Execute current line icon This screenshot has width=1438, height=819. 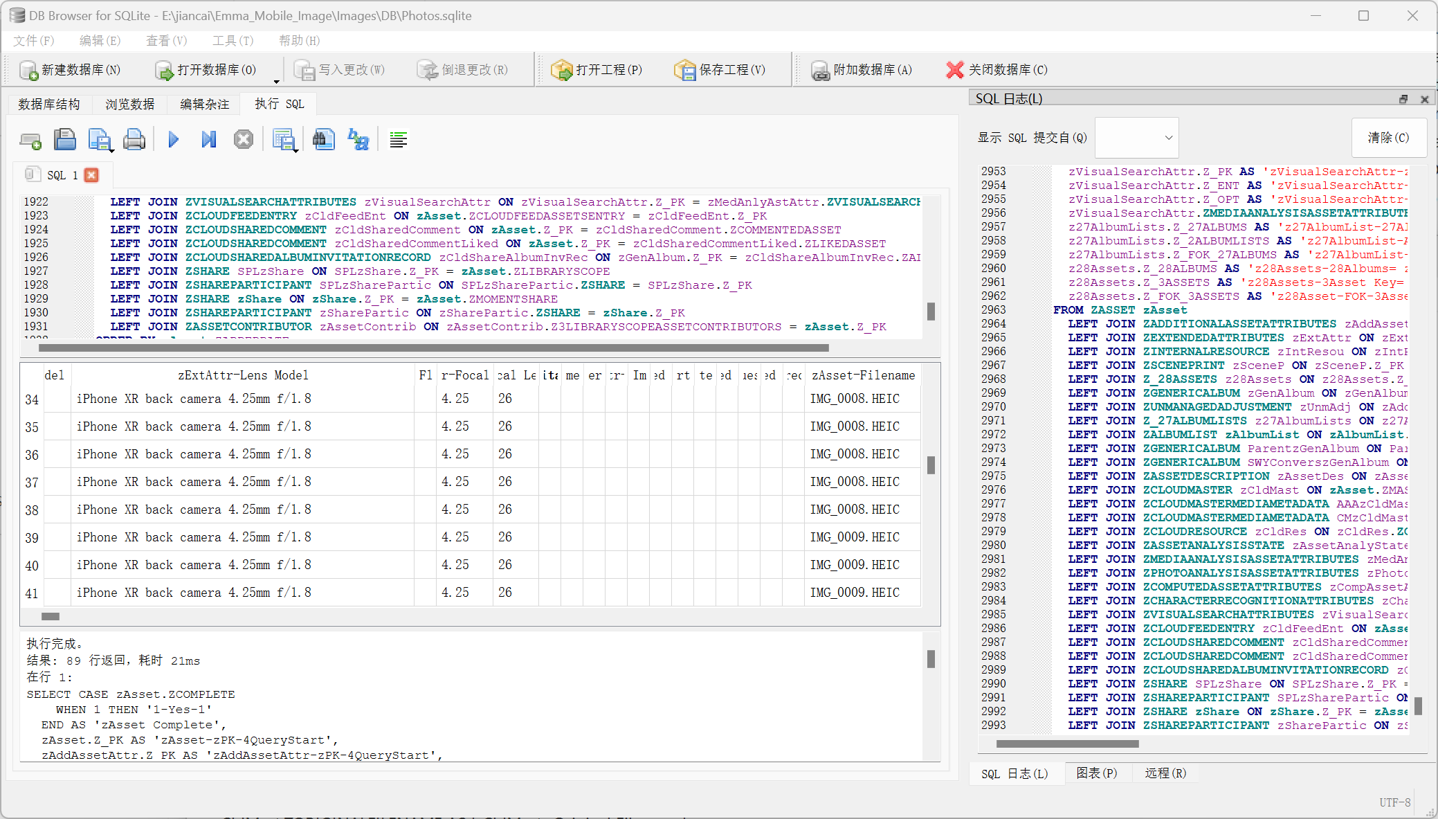pyautogui.click(x=208, y=140)
